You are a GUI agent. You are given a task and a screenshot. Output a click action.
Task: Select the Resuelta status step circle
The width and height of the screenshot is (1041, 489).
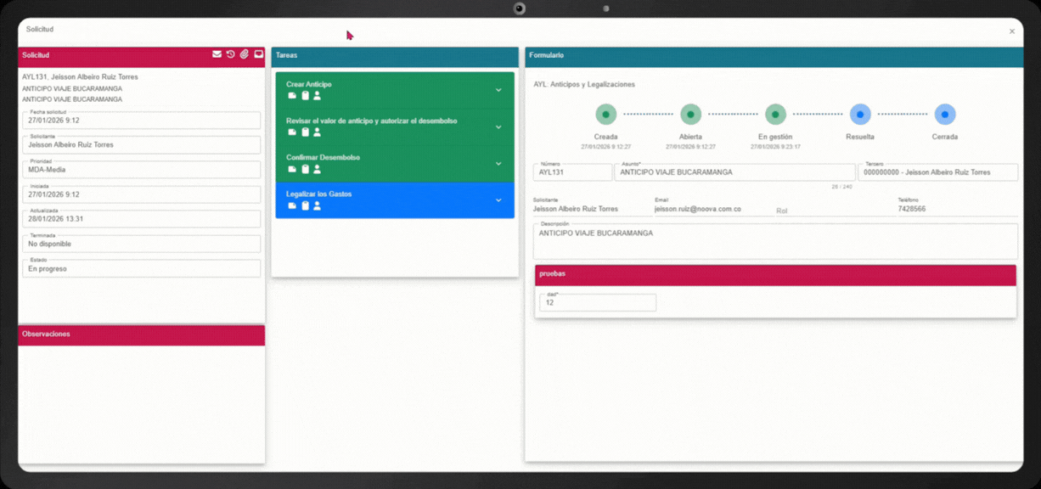click(x=860, y=114)
